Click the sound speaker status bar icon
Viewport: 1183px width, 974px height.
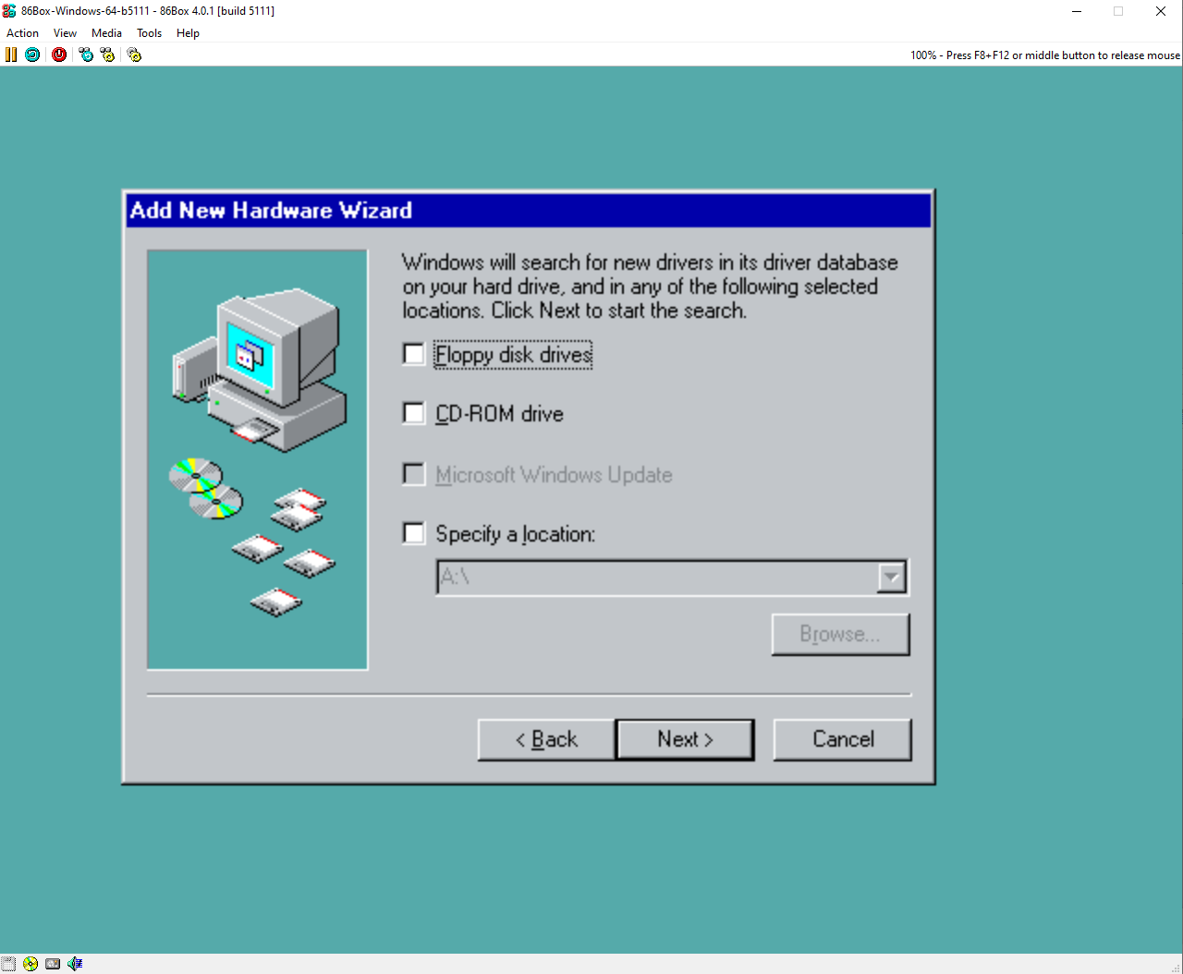75,964
